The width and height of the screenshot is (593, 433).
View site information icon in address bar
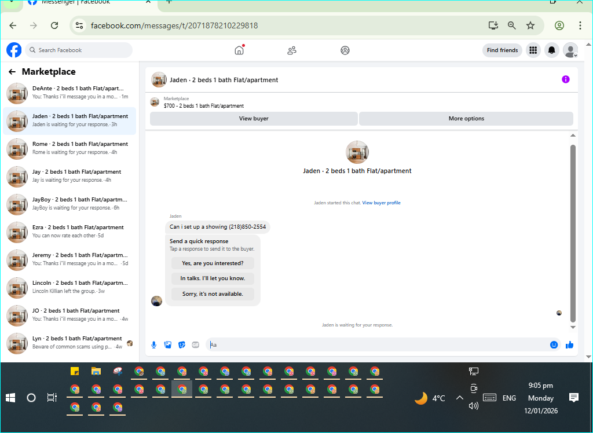tap(79, 25)
